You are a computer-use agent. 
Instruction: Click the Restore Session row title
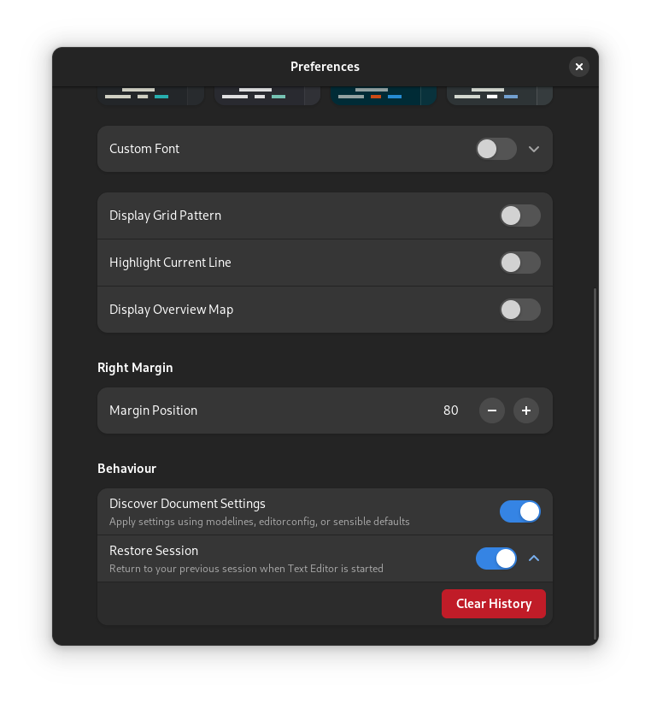point(154,551)
